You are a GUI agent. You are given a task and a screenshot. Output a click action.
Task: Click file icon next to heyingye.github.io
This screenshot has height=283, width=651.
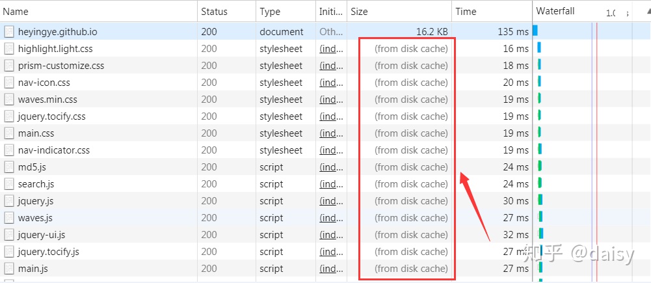point(9,32)
